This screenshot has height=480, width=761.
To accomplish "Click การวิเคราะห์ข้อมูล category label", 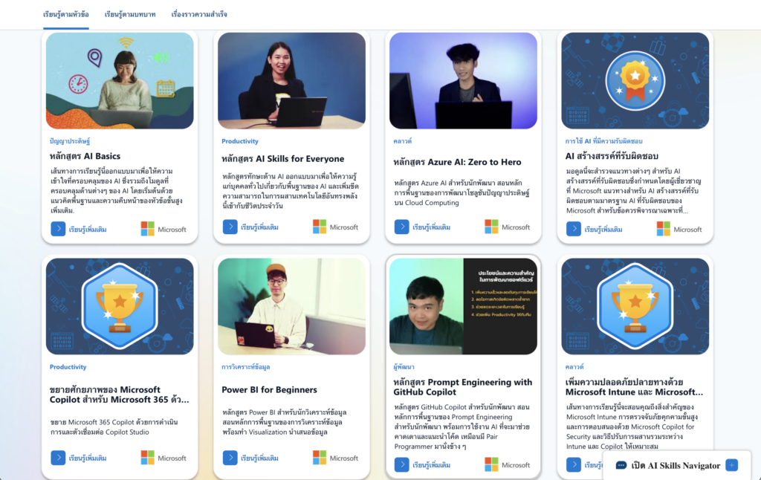I will [245, 367].
